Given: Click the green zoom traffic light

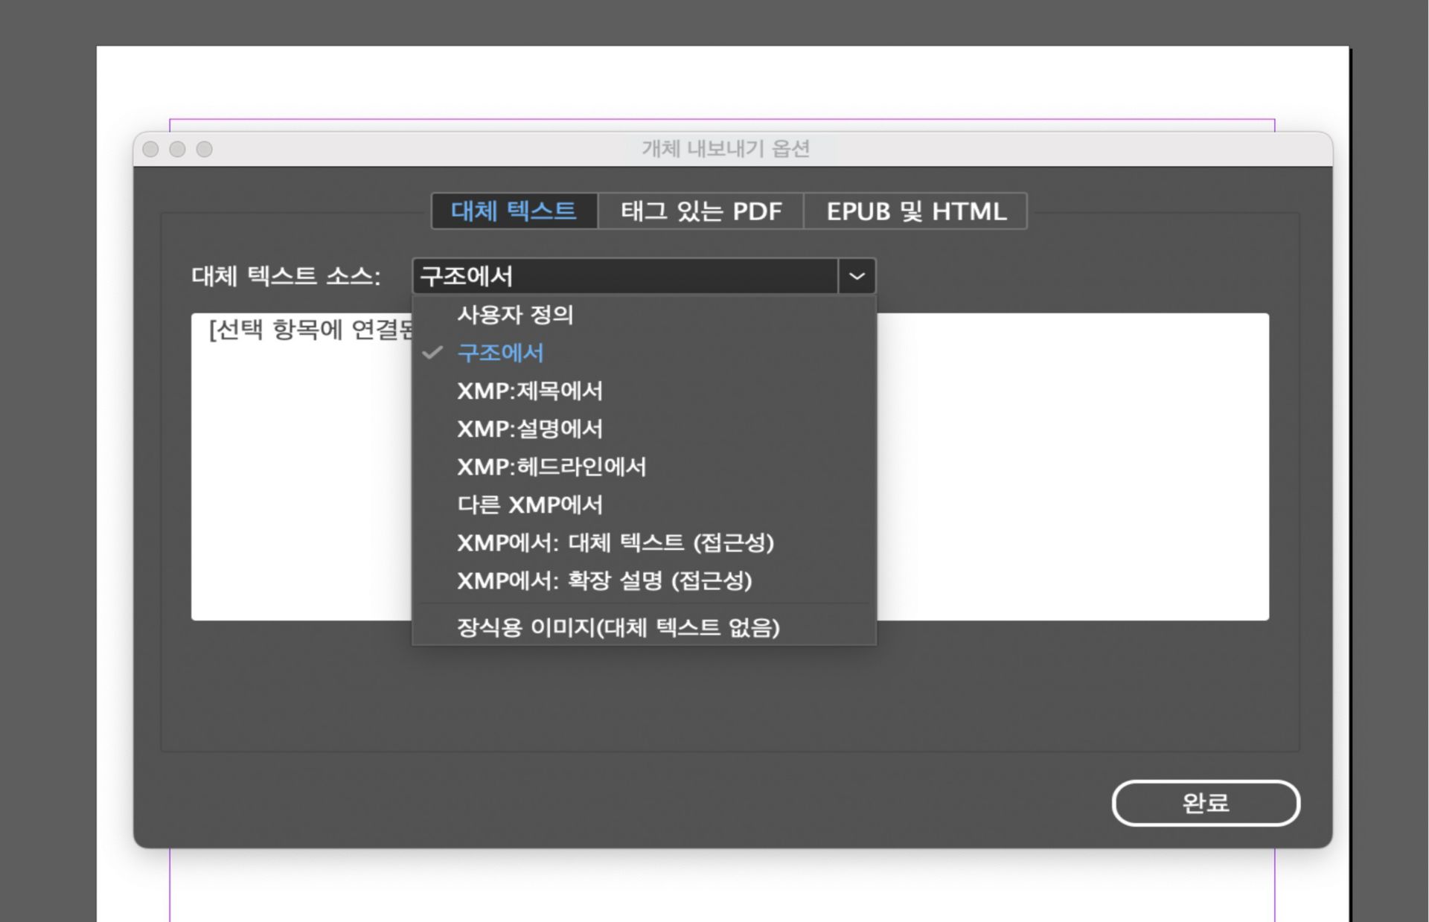Looking at the screenshot, I should click(202, 149).
